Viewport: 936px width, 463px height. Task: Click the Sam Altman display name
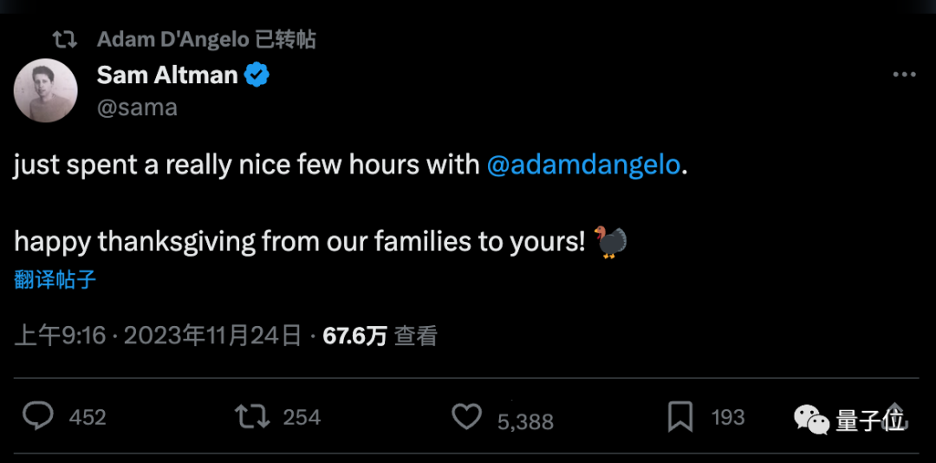[167, 75]
